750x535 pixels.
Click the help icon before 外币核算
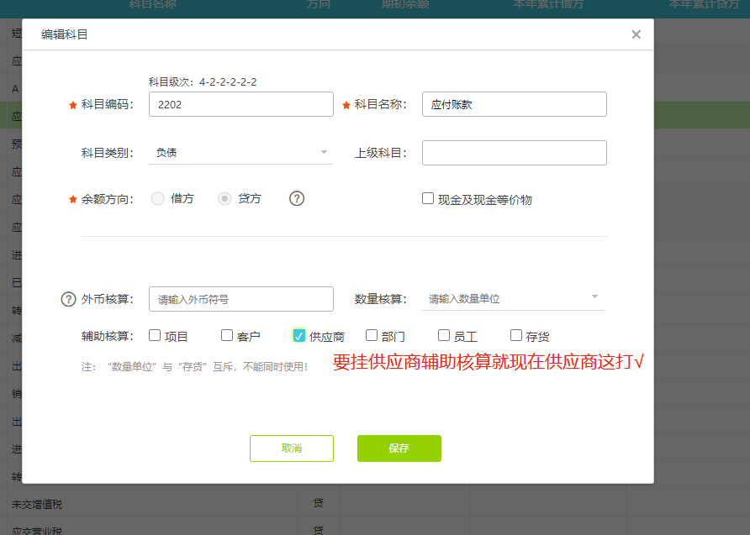(x=69, y=299)
